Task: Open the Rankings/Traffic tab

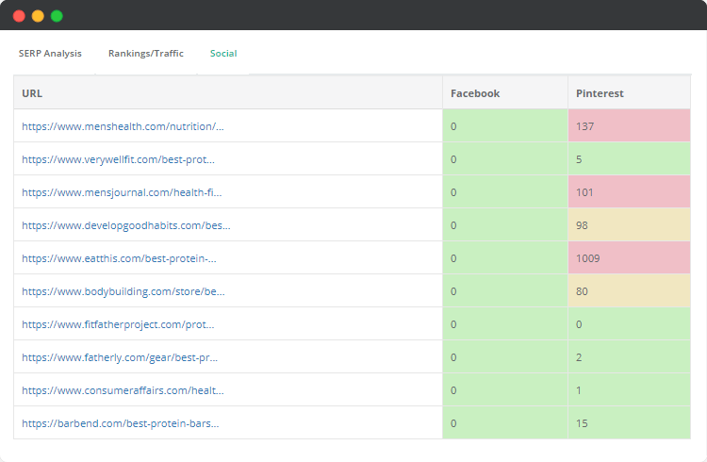Action: pyautogui.click(x=145, y=53)
